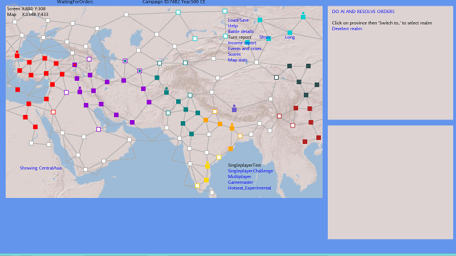Open Events and crises report
The width and height of the screenshot is (456, 256).
[x=245, y=48]
